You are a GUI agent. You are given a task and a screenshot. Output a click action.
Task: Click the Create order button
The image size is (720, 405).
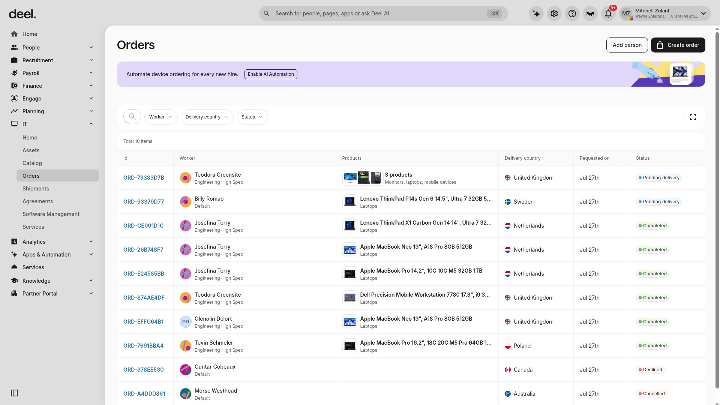pyautogui.click(x=678, y=45)
